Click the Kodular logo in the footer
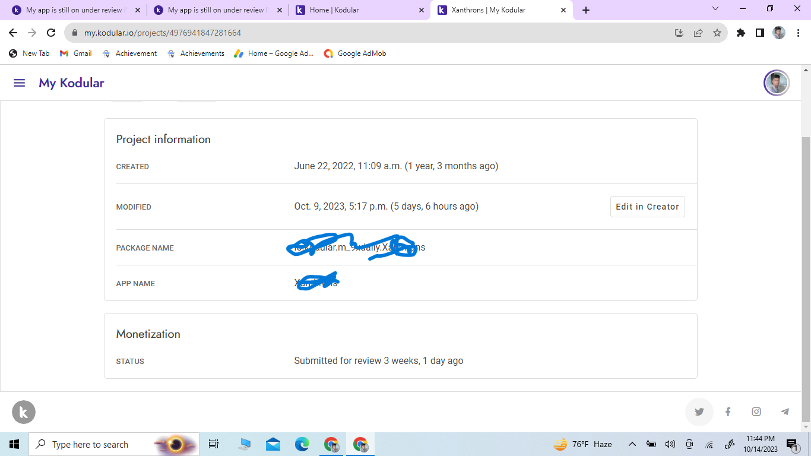 [24, 412]
